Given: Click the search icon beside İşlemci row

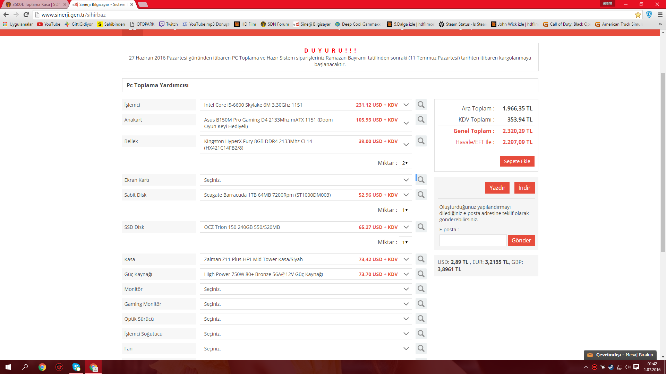Looking at the screenshot, I should point(421,105).
